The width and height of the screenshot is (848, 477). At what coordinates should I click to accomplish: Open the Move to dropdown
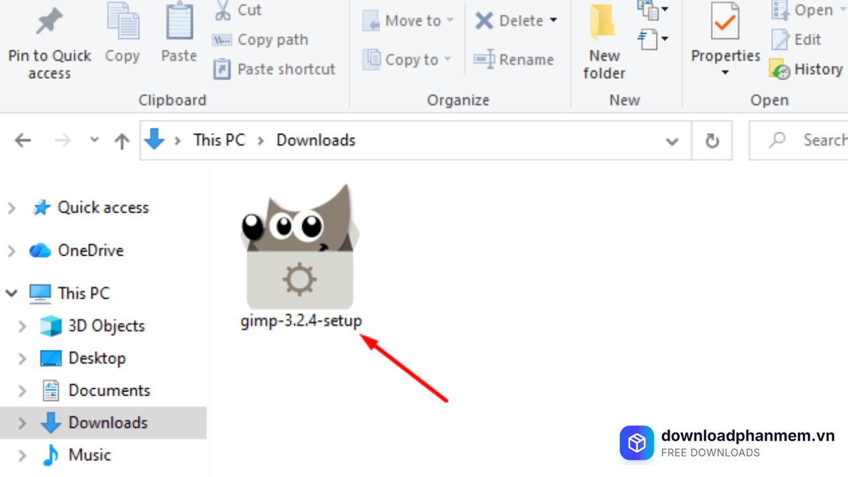click(x=408, y=21)
